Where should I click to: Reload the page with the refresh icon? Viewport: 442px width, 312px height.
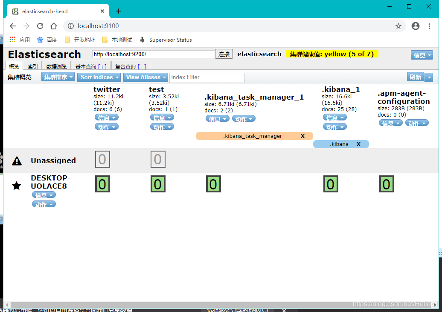tap(40, 26)
